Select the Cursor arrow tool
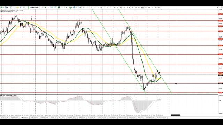Viewport: 223px width, 125px height. pos(84,7)
